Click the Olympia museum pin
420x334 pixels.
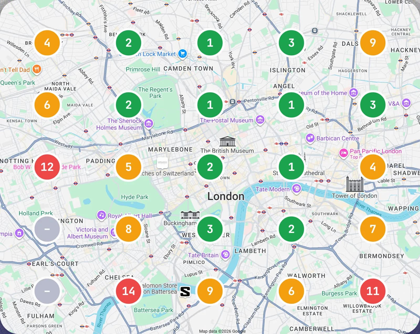pos(19,233)
